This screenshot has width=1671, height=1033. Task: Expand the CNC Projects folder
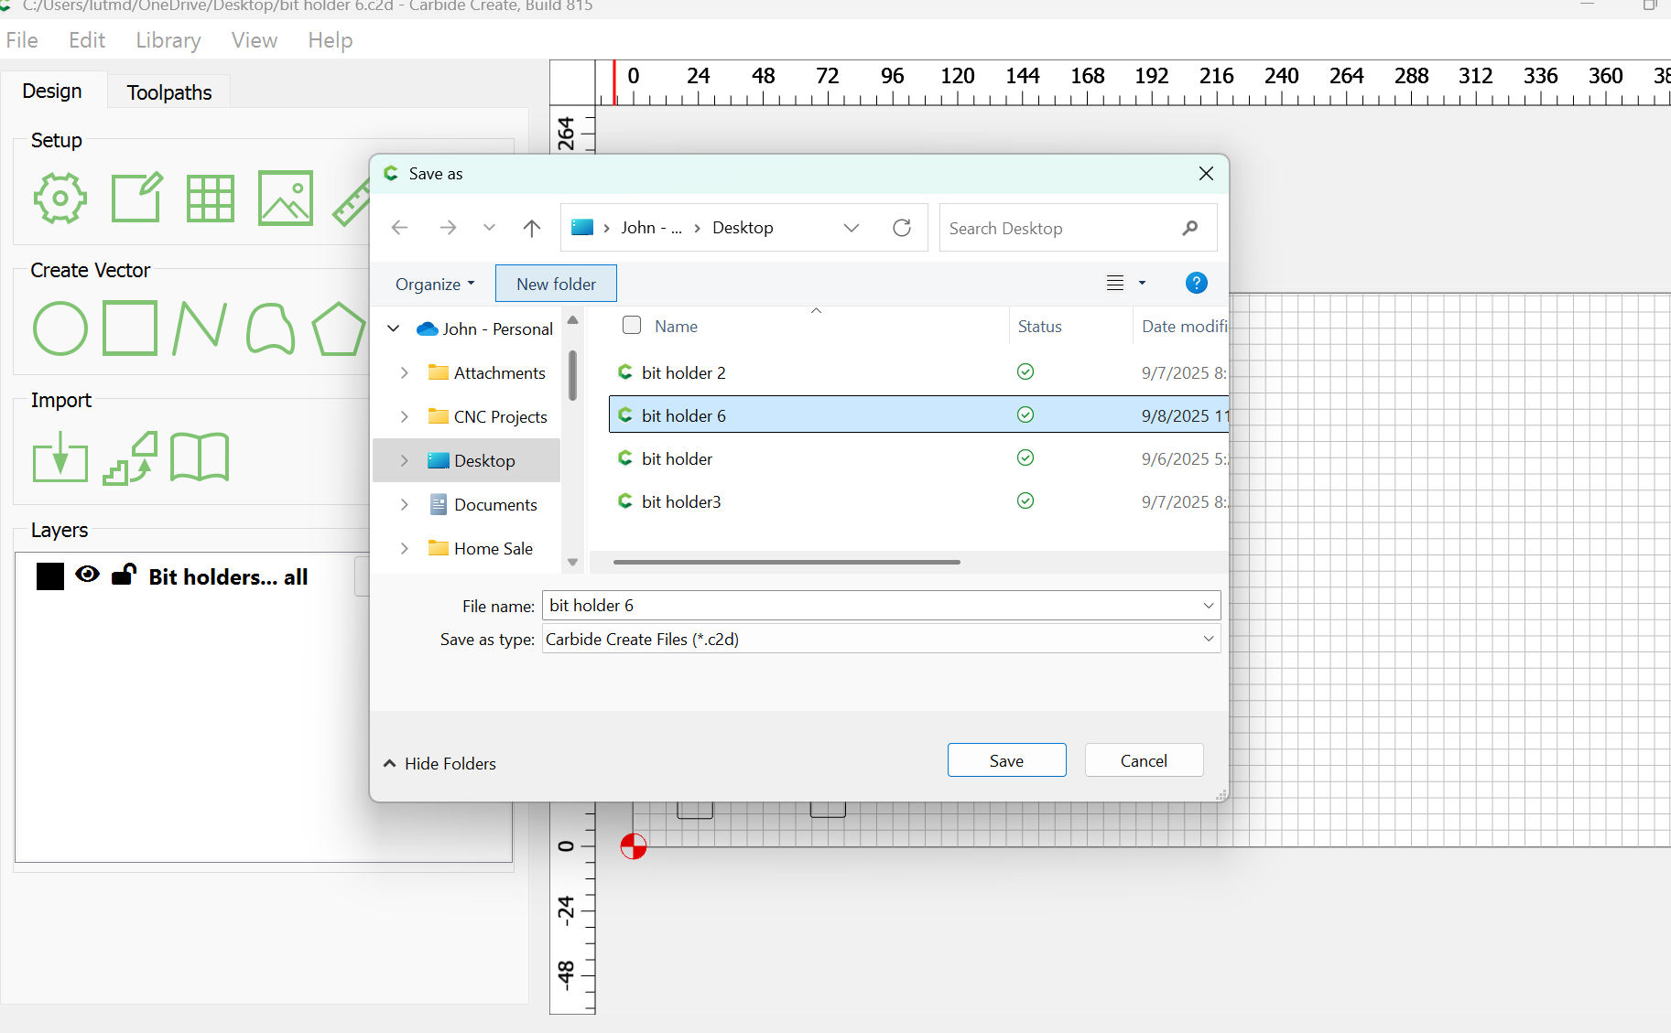pos(405,417)
